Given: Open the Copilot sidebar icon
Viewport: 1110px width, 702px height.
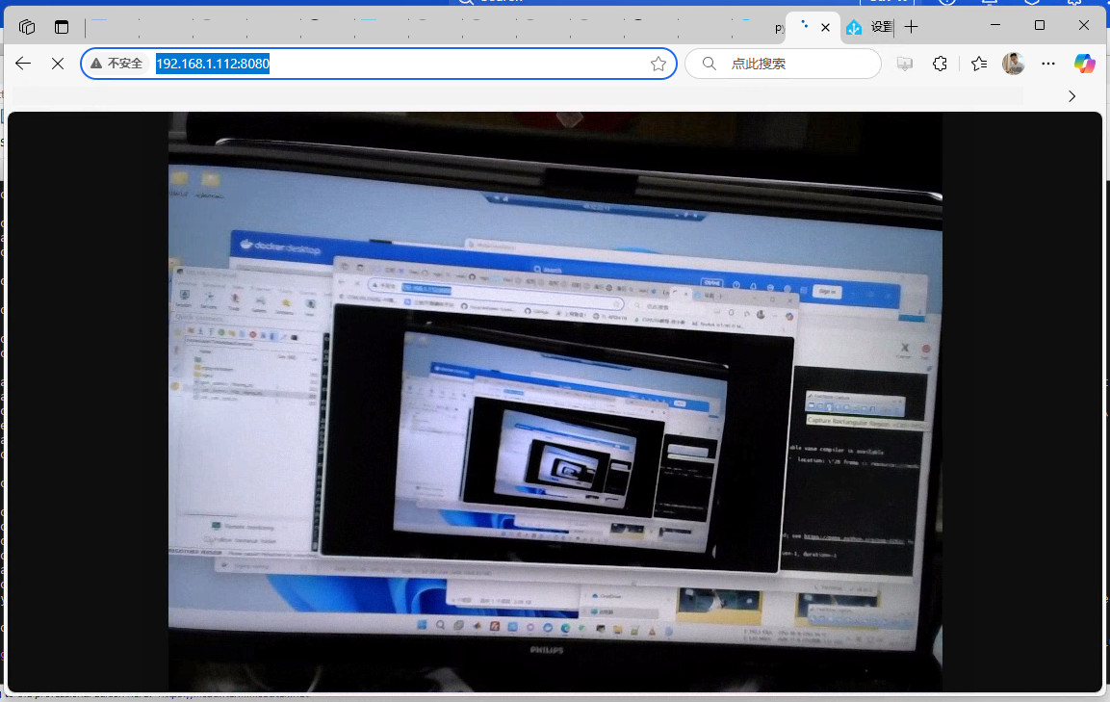Looking at the screenshot, I should pos(1085,64).
